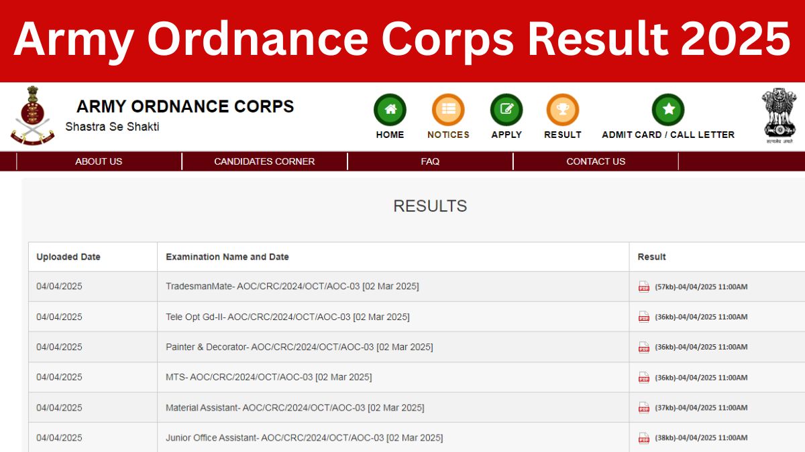The height and width of the screenshot is (452, 805).
Task: Click the HOME label link
Action: point(390,135)
